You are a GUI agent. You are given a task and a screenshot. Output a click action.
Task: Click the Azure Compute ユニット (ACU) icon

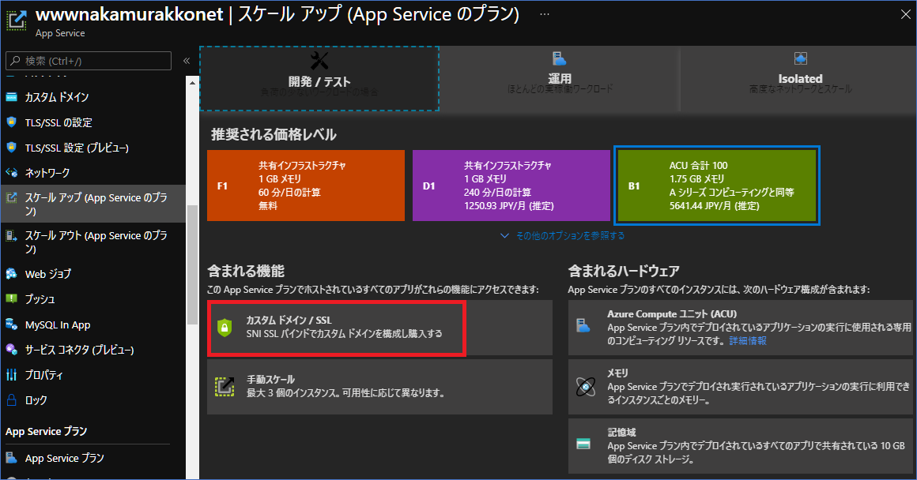583,326
